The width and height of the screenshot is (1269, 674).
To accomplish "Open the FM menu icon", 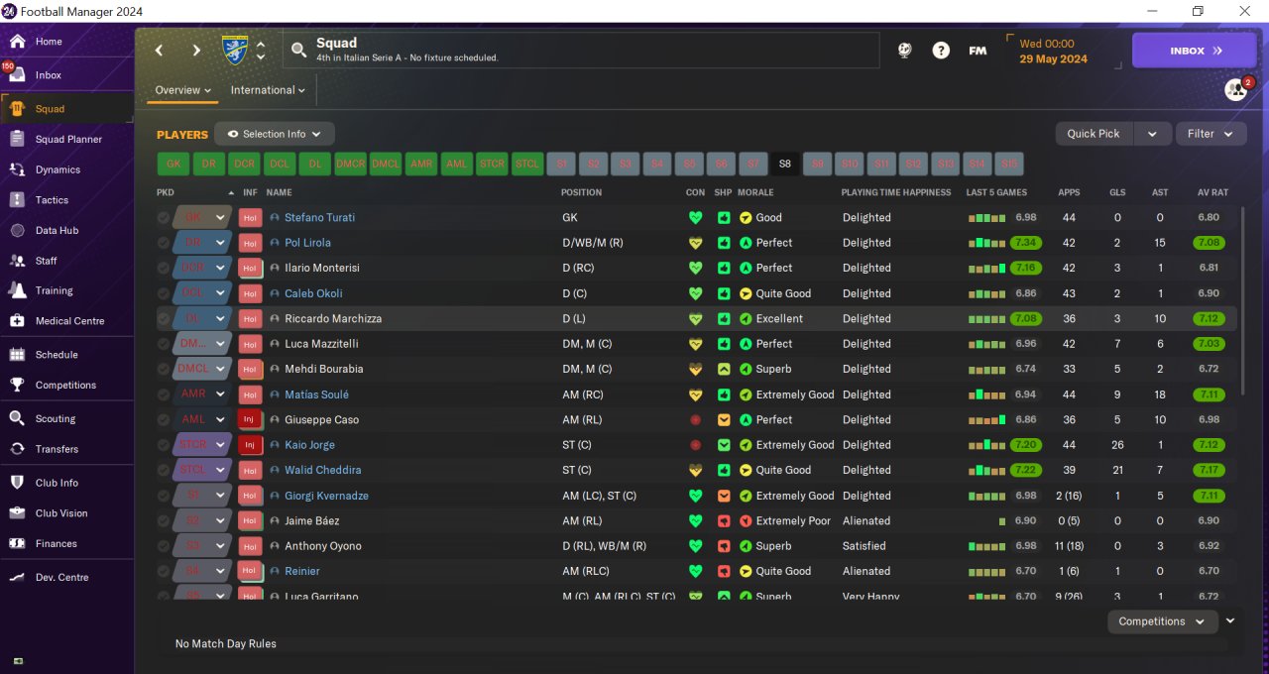I will (x=978, y=51).
